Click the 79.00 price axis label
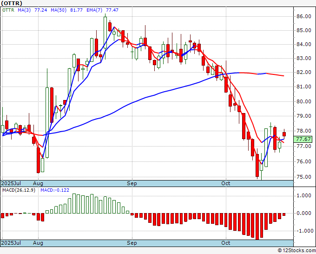316x254 pixels. tap(304, 116)
